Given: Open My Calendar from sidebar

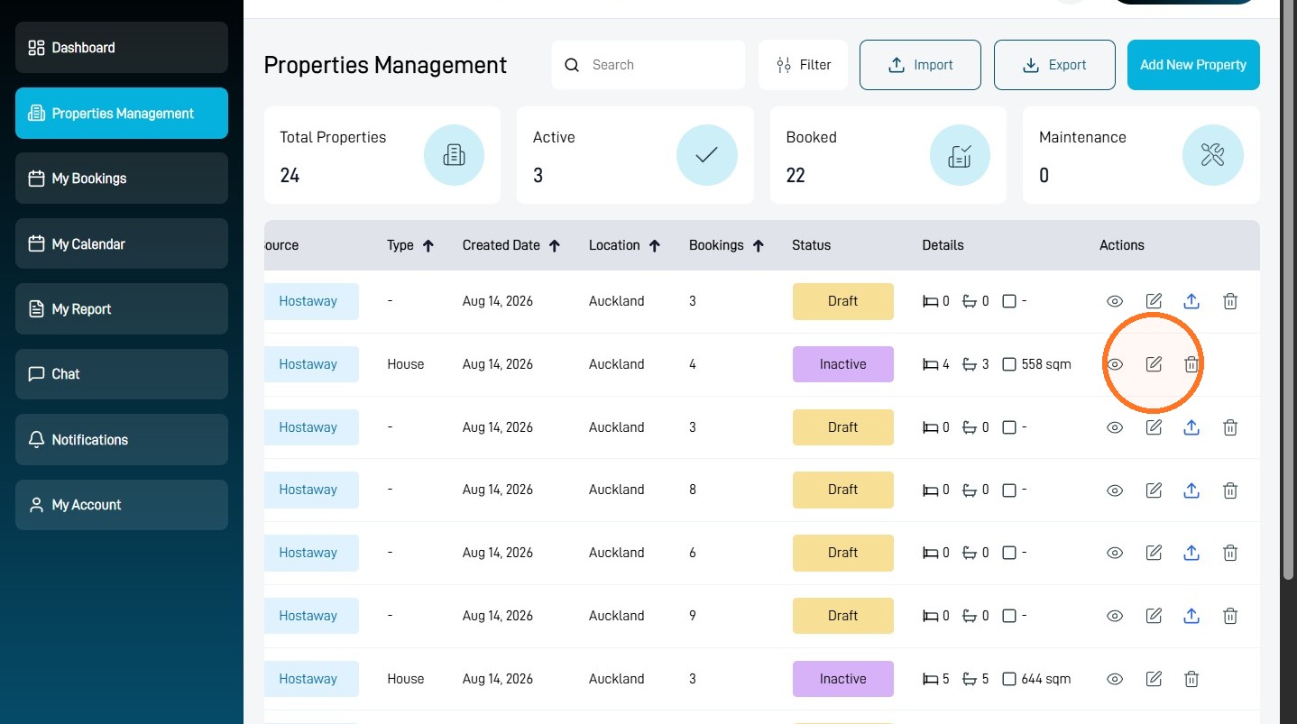Looking at the screenshot, I should tap(122, 243).
